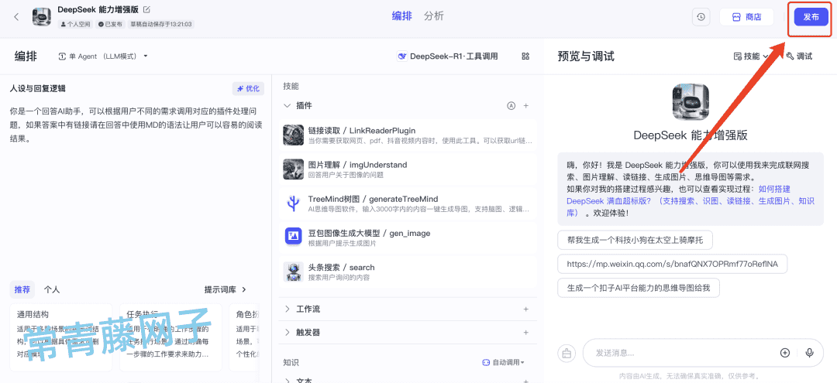Select the DeepSeek-R1·工具调用 model button

[x=448, y=56]
